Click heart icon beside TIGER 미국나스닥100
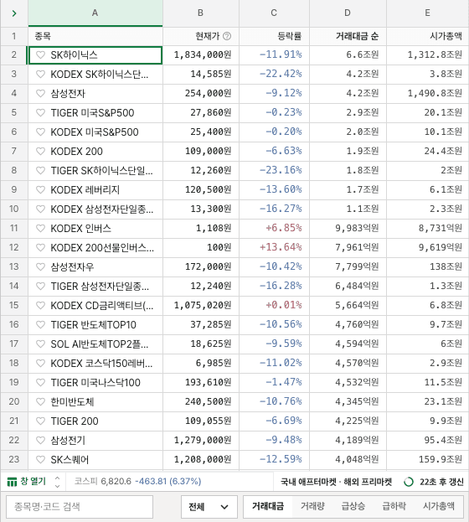 coord(40,383)
